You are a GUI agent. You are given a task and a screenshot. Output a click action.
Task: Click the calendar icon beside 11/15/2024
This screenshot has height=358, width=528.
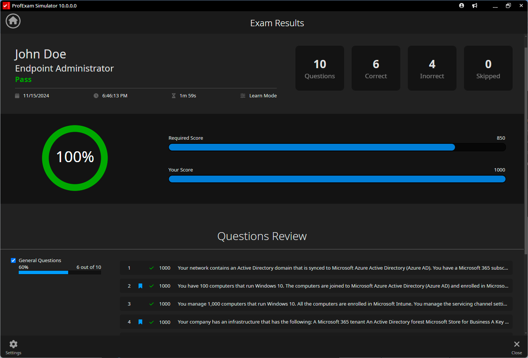pos(17,96)
